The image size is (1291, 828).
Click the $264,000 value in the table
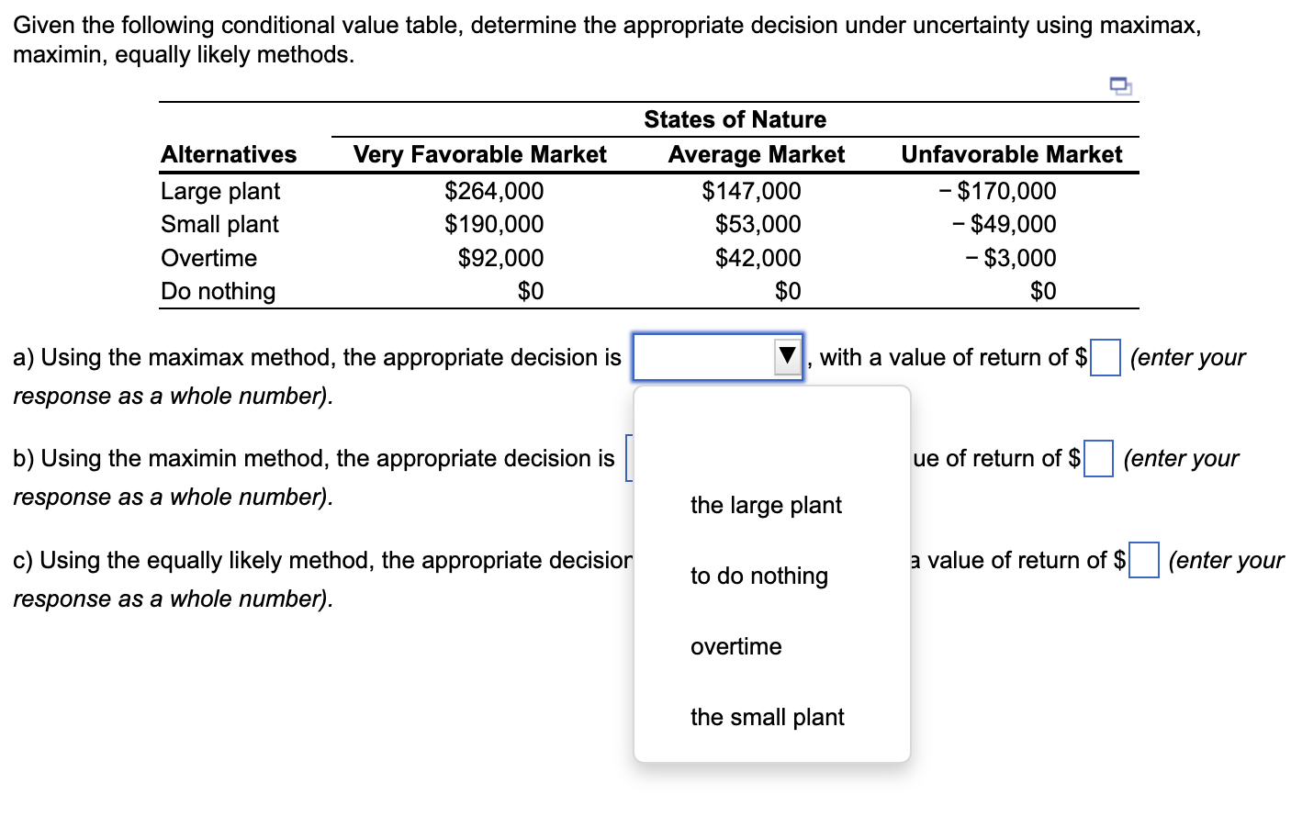click(x=495, y=191)
